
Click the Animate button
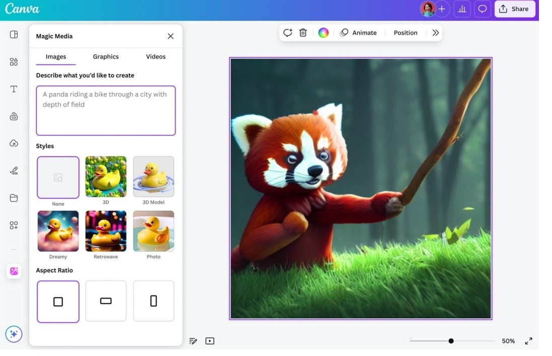(358, 33)
